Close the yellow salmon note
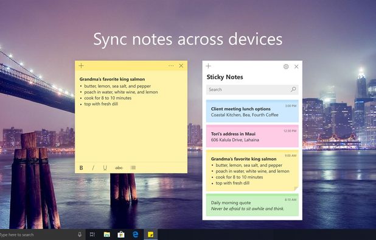 click(x=181, y=66)
